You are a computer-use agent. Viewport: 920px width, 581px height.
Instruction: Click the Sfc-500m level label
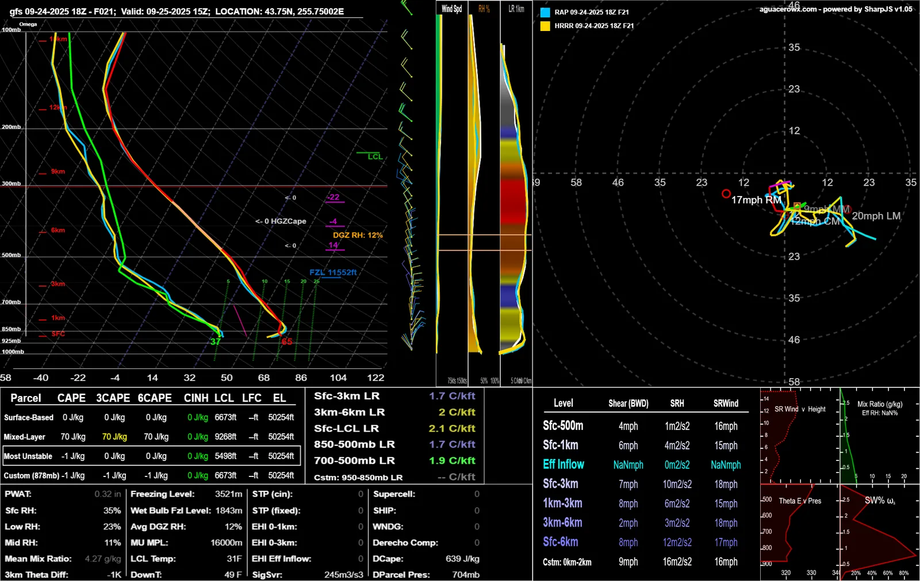click(x=563, y=426)
